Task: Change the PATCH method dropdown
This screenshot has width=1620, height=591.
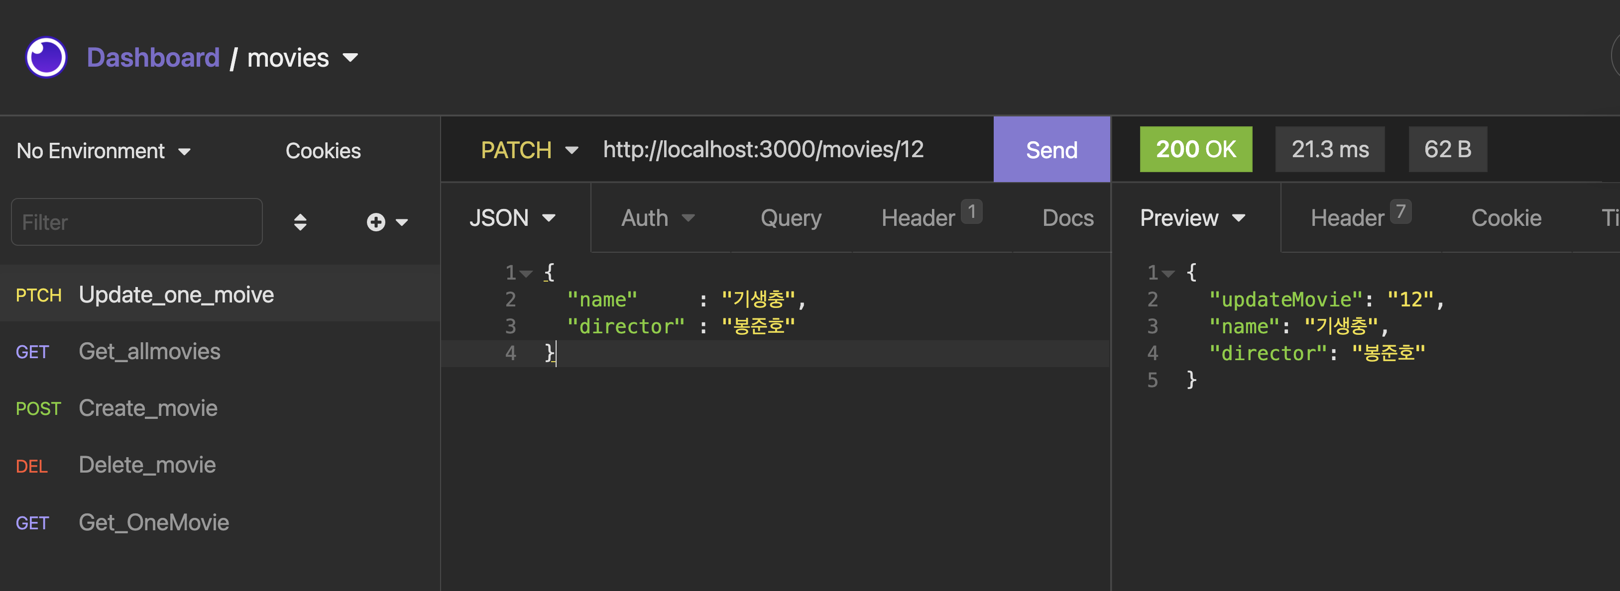Action: click(x=528, y=150)
